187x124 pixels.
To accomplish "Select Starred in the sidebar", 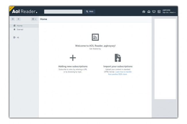I will tap(24, 29).
